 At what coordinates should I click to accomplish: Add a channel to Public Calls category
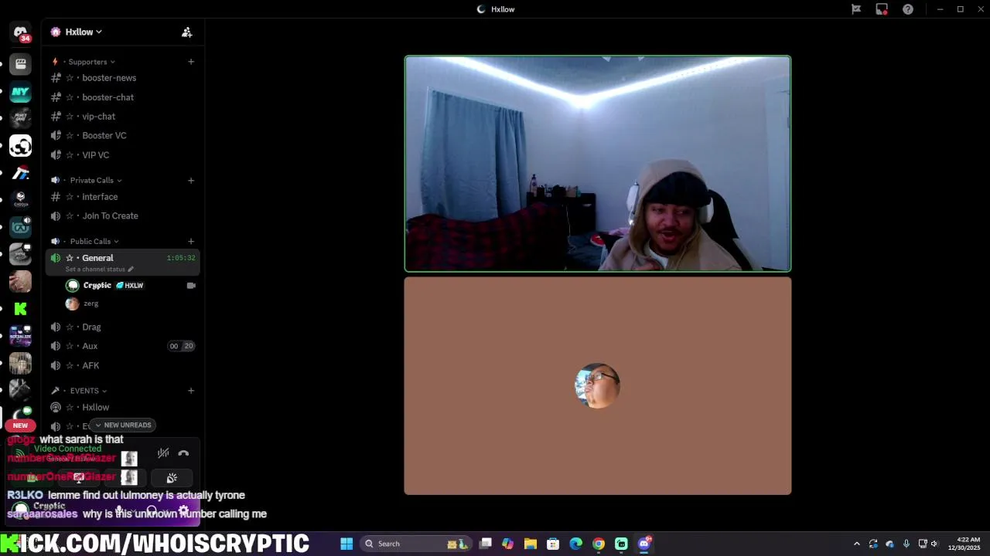coord(191,242)
